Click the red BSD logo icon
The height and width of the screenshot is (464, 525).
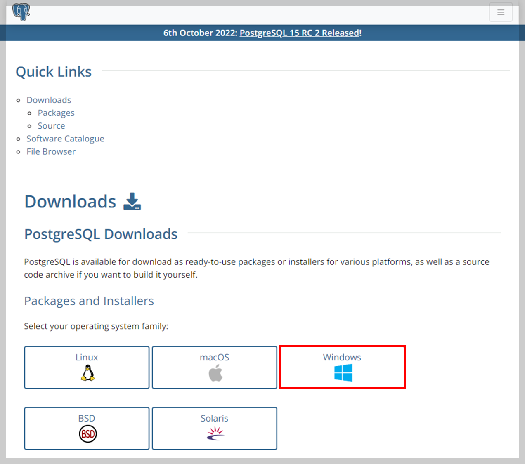click(87, 434)
